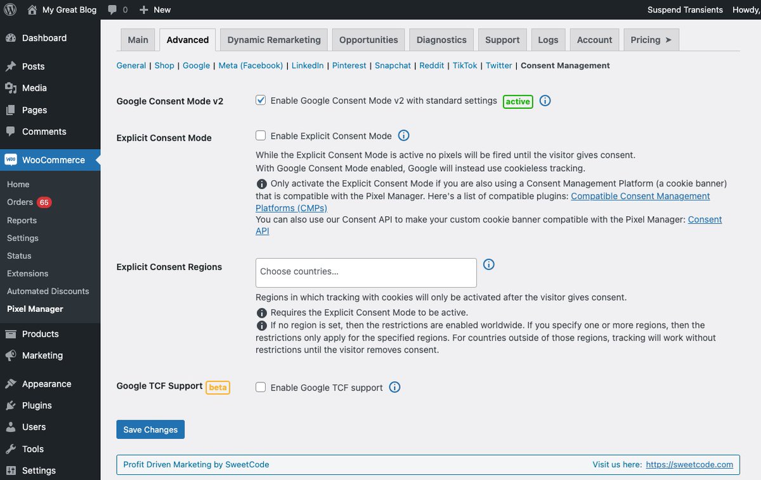Click the Users person icon in sidebar
The height and width of the screenshot is (480, 761).
[11, 427]
